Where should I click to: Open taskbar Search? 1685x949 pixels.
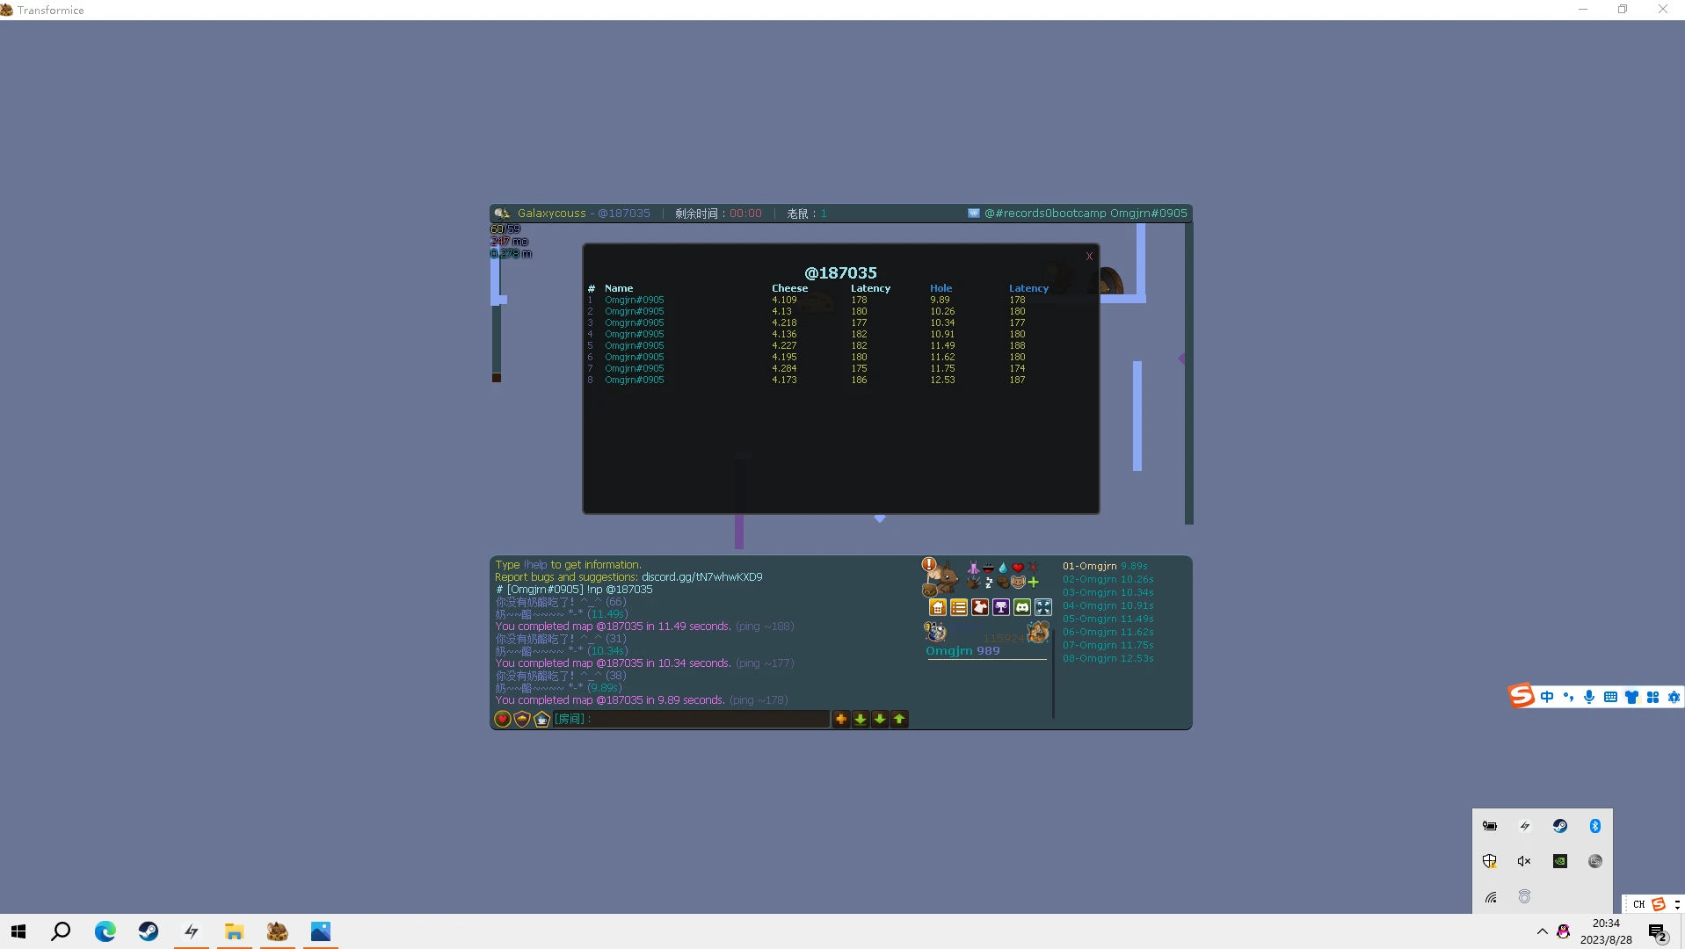[61, 931]
